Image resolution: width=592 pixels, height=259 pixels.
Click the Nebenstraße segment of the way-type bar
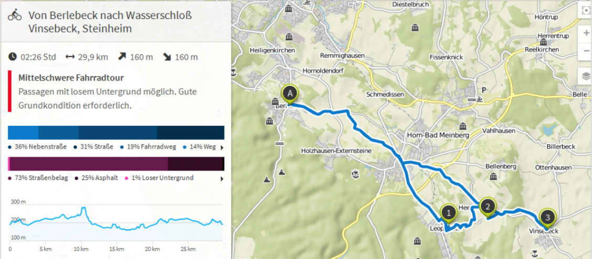24,132
